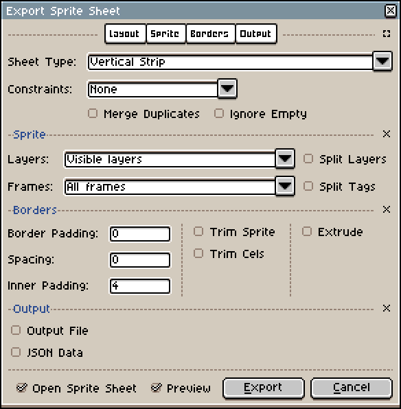
Task: Switch to the Layout tab
Action: [x=125, y=34]
